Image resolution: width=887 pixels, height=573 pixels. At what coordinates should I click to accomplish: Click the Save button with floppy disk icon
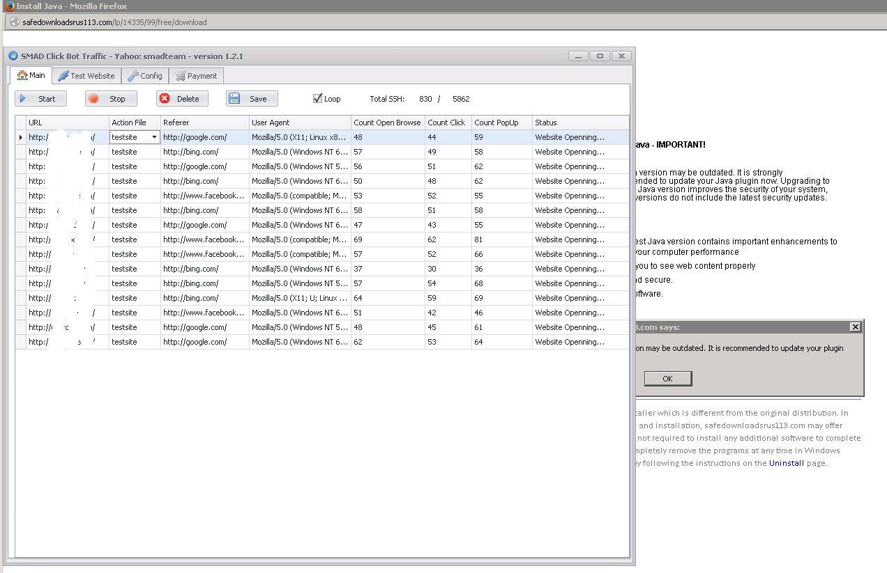(252, 99)
